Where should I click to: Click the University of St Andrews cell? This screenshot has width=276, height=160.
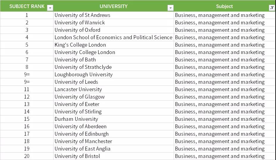pos(82,15)
